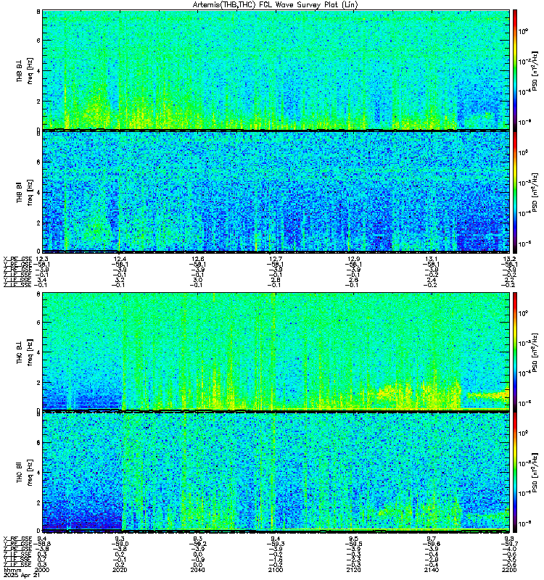The width and height of the screenshot is (544, 580).
Task: Click the THC Y_RE_GSE value -59.0
Action: (120, 544)
